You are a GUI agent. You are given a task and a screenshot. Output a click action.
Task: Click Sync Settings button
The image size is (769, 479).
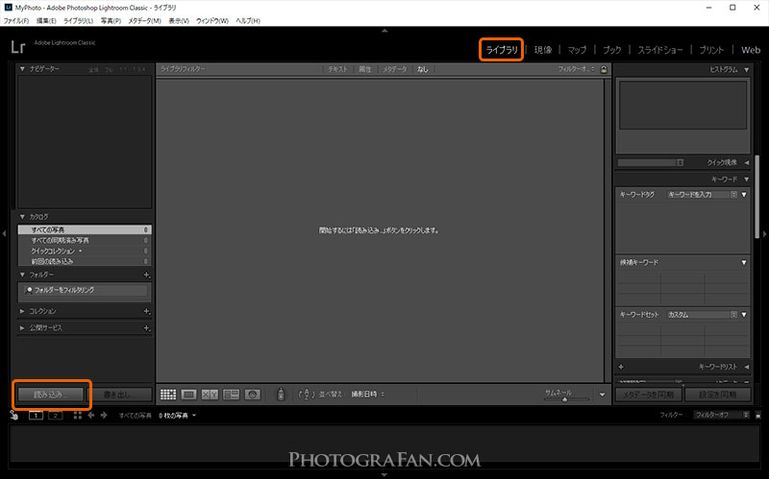click(x=718, y=395)
